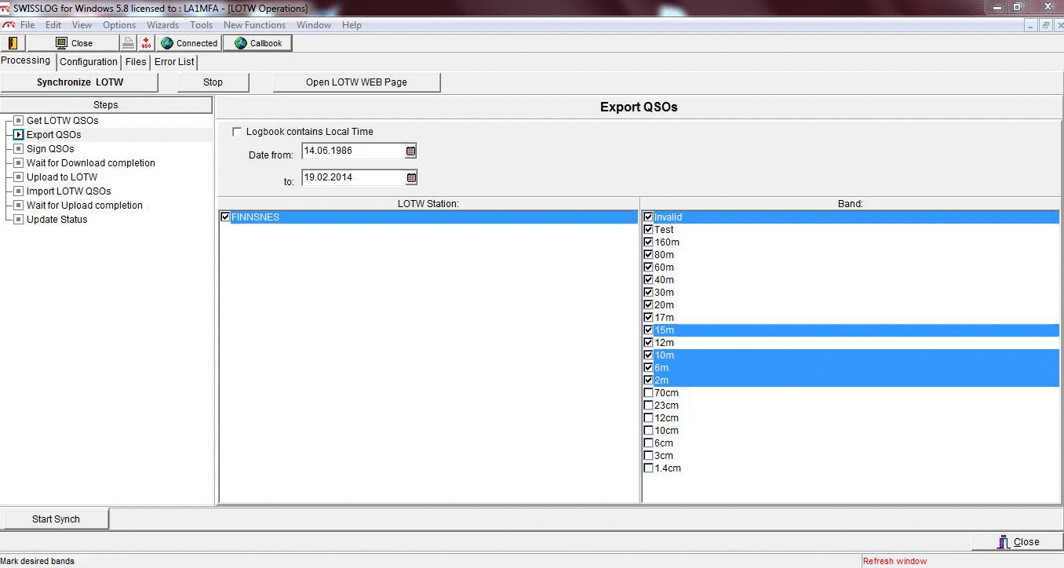Screen dimensions: 1064x568
Task: Select the Upload to LOTW step
Action: (62, 177)
